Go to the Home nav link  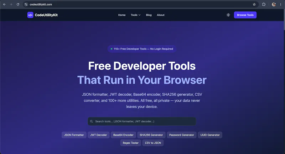(x=122, y=15)
